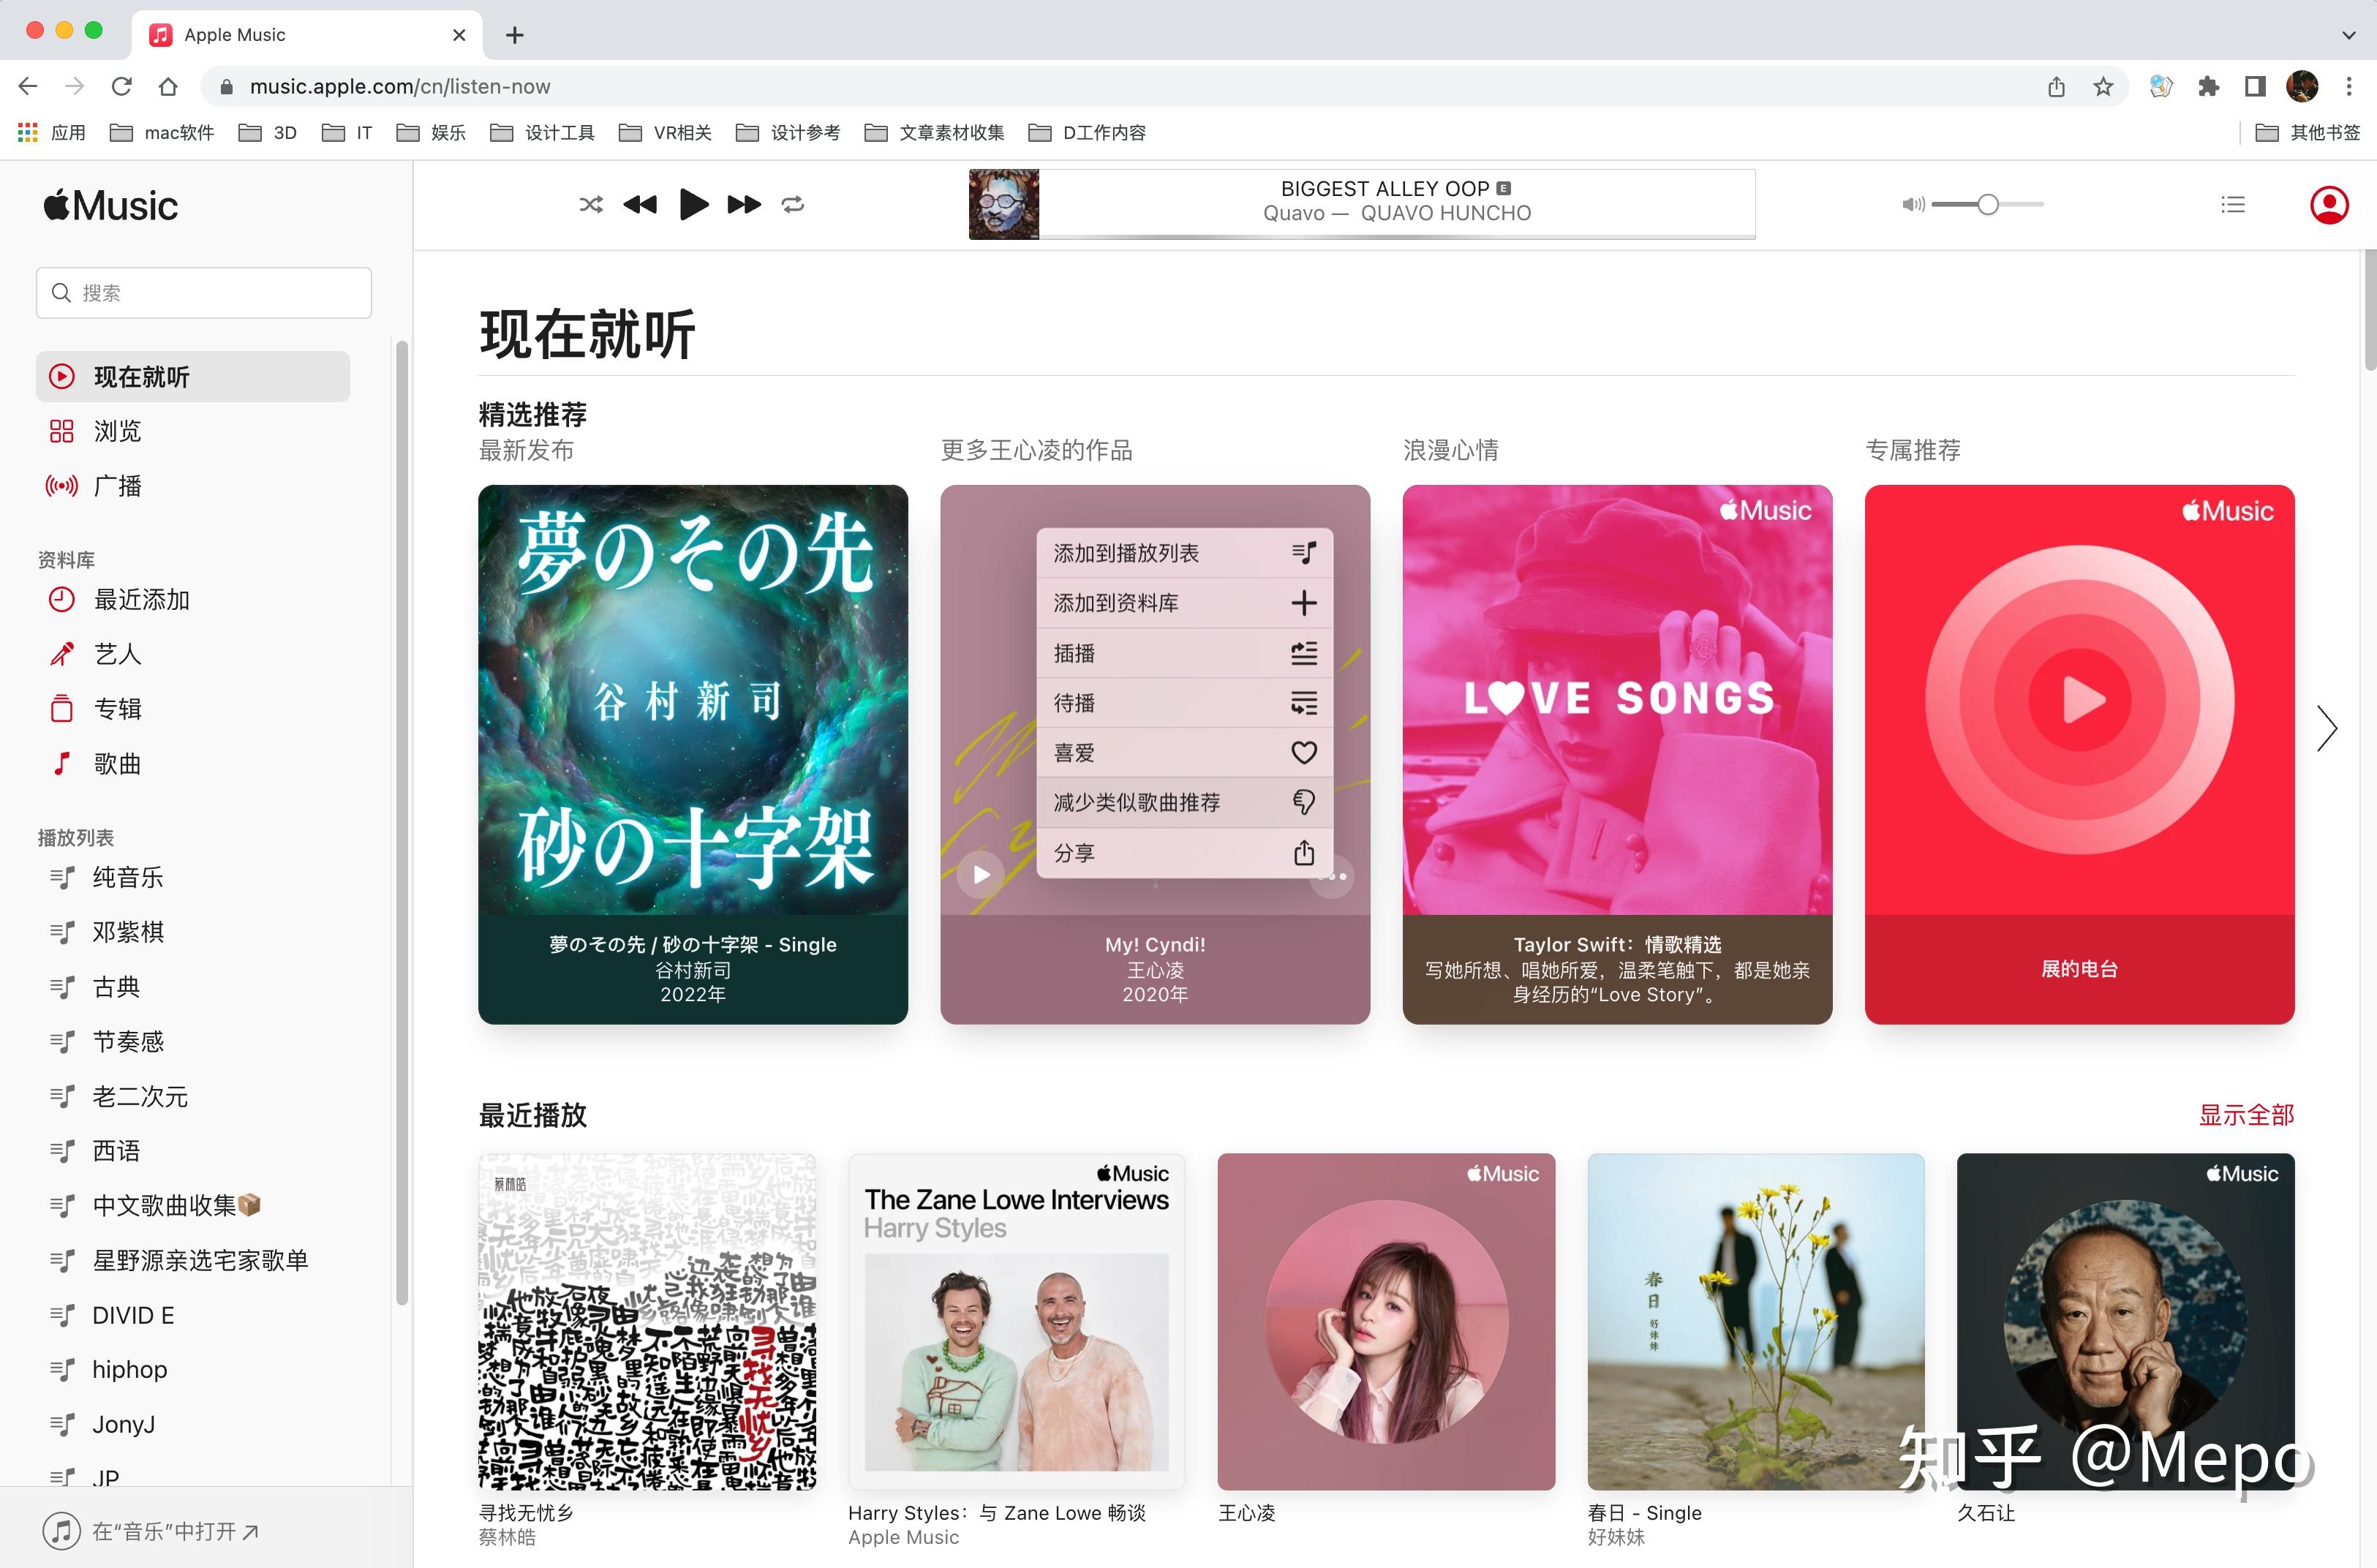Reload the page

pyautogui.click(x=122, y=87)
